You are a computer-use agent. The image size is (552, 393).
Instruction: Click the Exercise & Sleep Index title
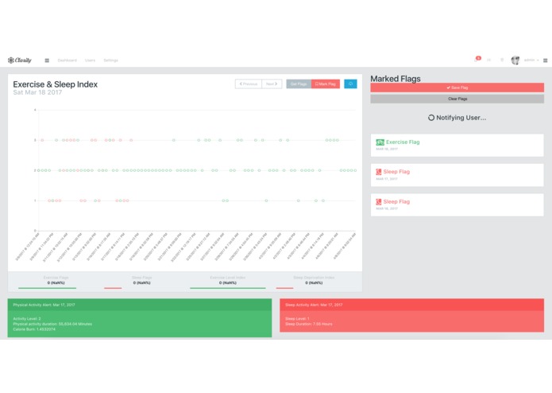pyautogui.click(x=56, y=84)
